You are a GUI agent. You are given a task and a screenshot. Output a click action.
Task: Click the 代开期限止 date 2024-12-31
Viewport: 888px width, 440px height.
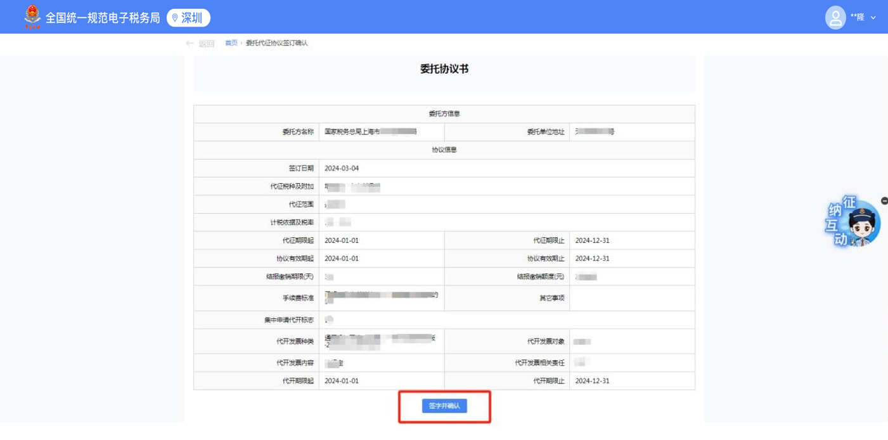click(x=593, y=381)
